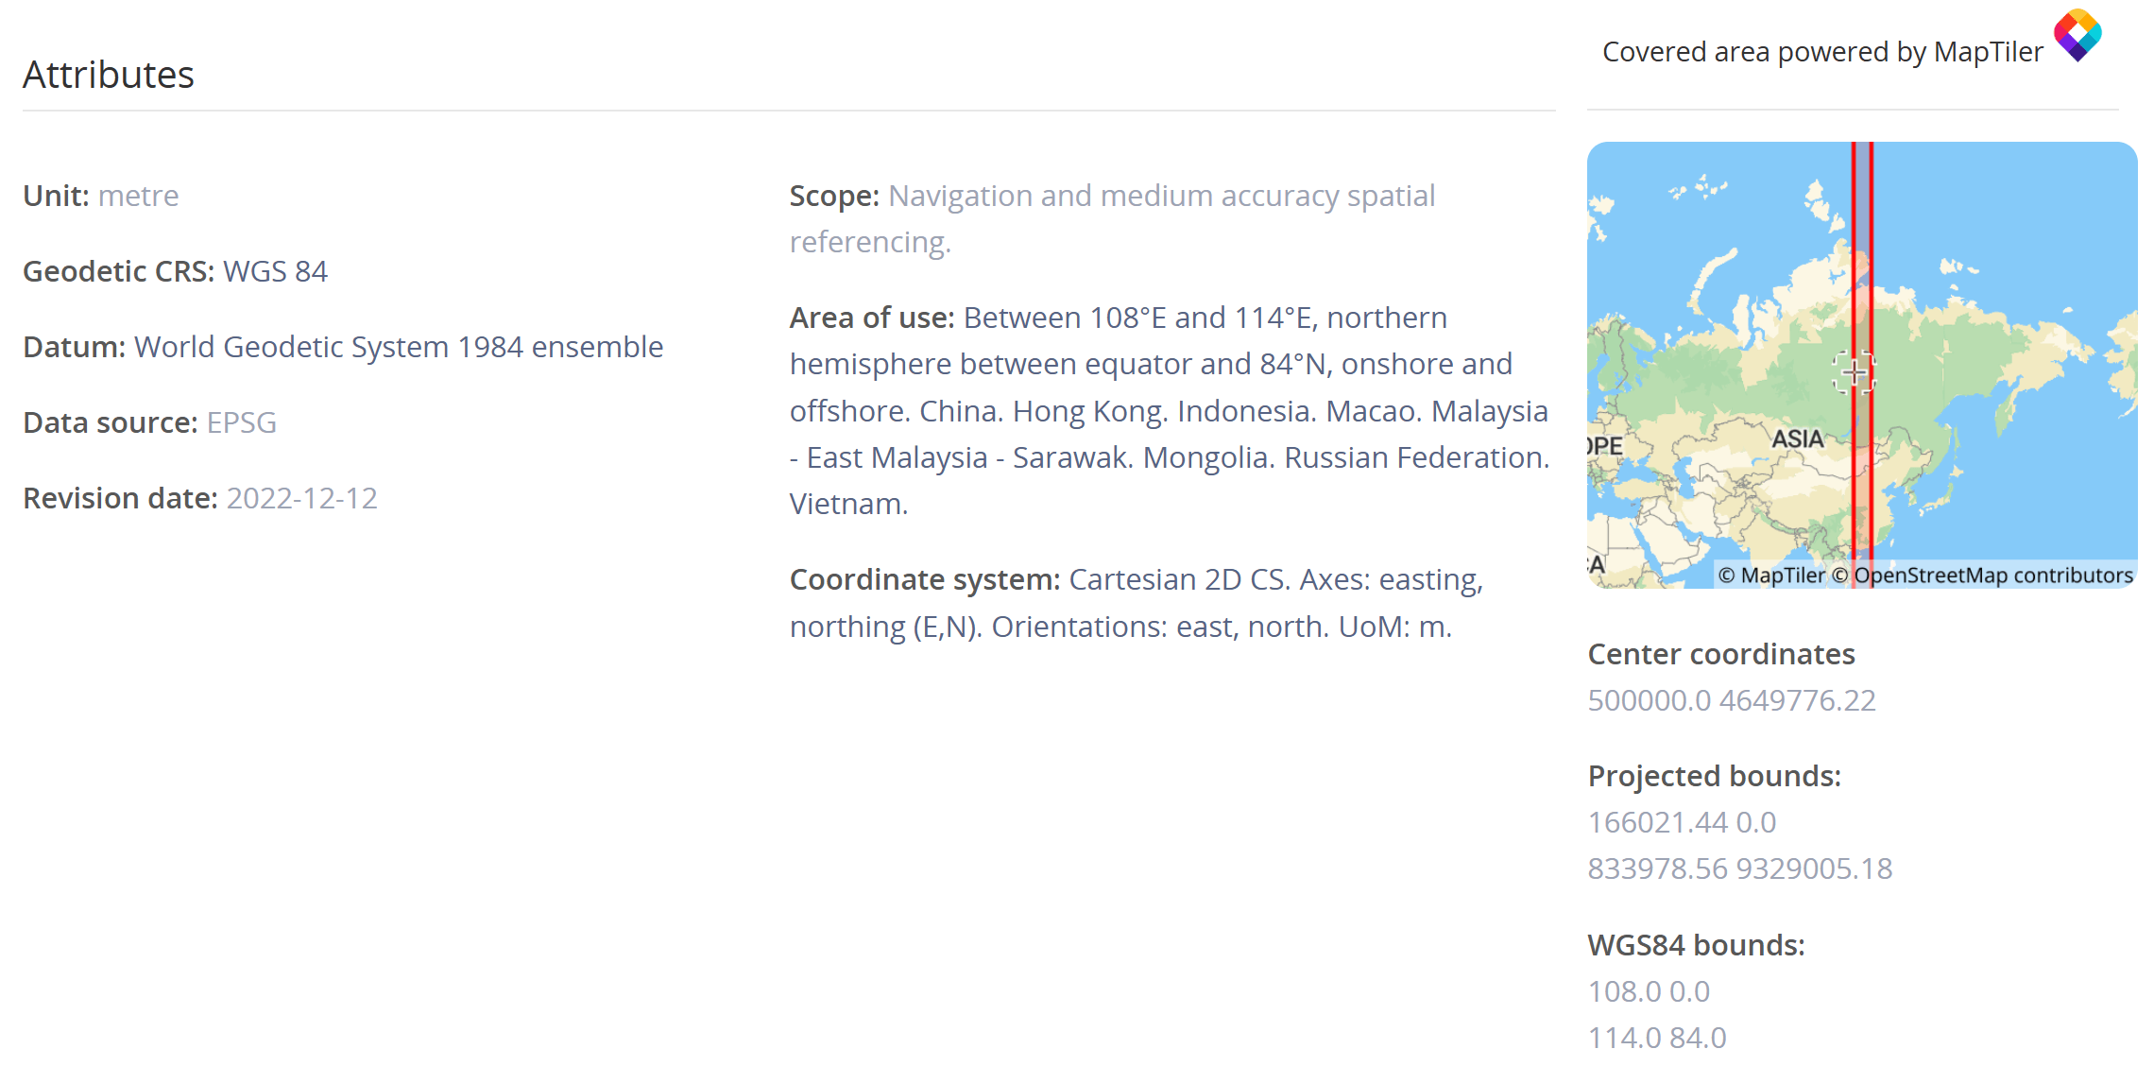
Task: Click the EPSG data source value
Action: (x=242, y=422)
